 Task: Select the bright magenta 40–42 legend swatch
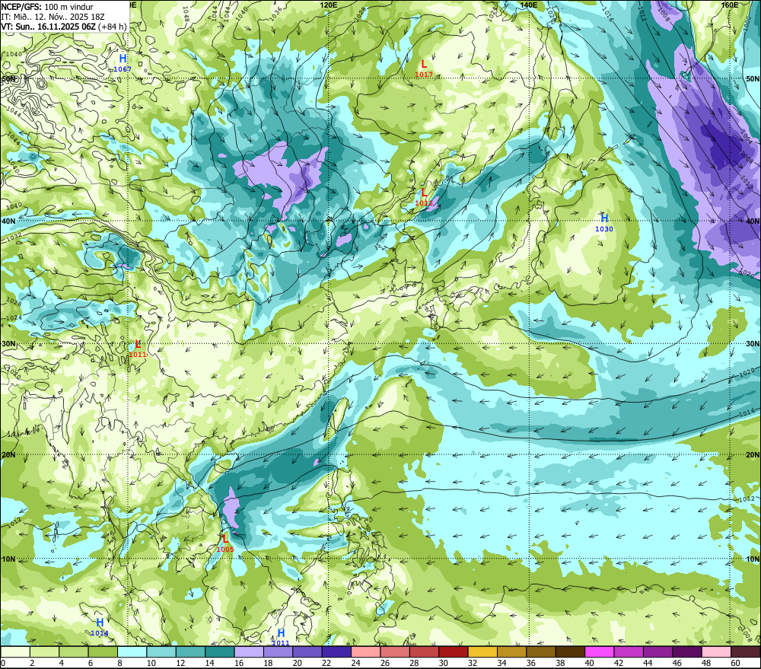pyautogui.click(x=600, y=651)
